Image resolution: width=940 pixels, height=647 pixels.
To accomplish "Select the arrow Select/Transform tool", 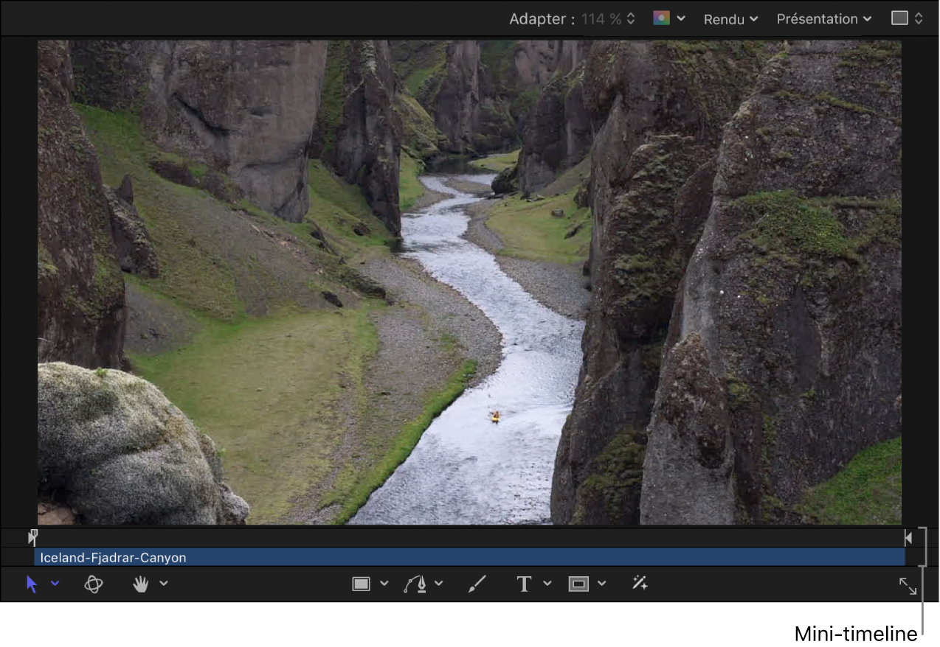I will pos(32,584).
